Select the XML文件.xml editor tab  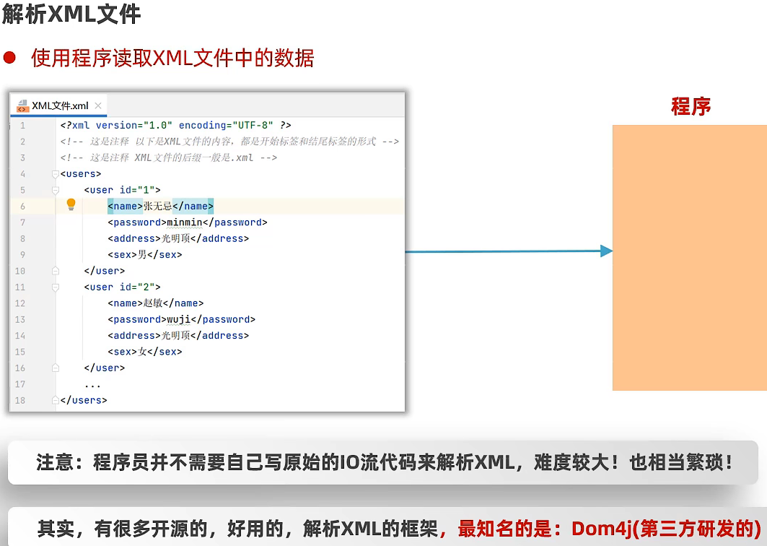click(58, 105)
